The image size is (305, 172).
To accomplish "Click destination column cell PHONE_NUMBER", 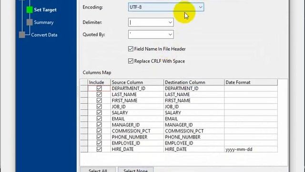I will (x=194, y=137).
